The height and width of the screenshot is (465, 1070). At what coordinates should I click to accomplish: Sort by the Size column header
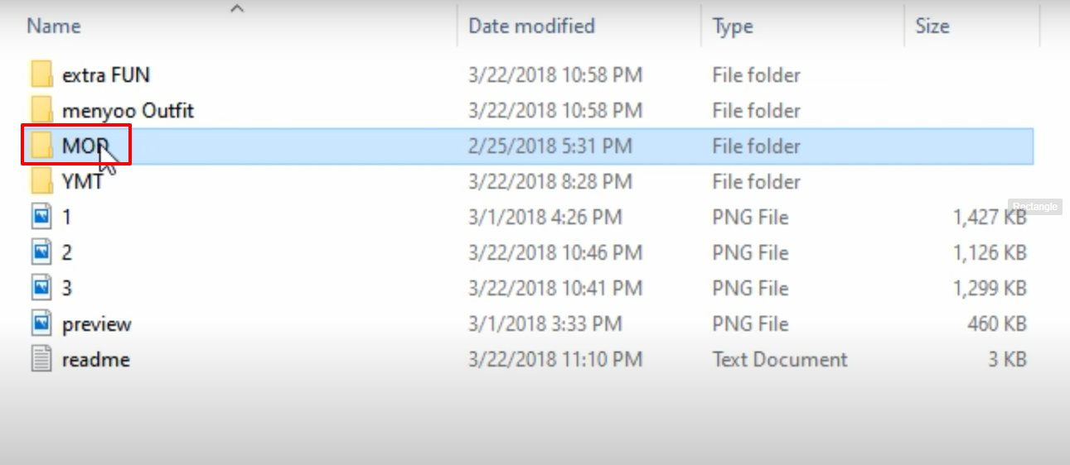[x=932, y=26]
